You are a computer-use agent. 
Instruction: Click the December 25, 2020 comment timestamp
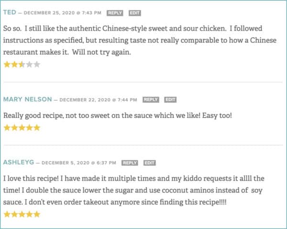63,13
